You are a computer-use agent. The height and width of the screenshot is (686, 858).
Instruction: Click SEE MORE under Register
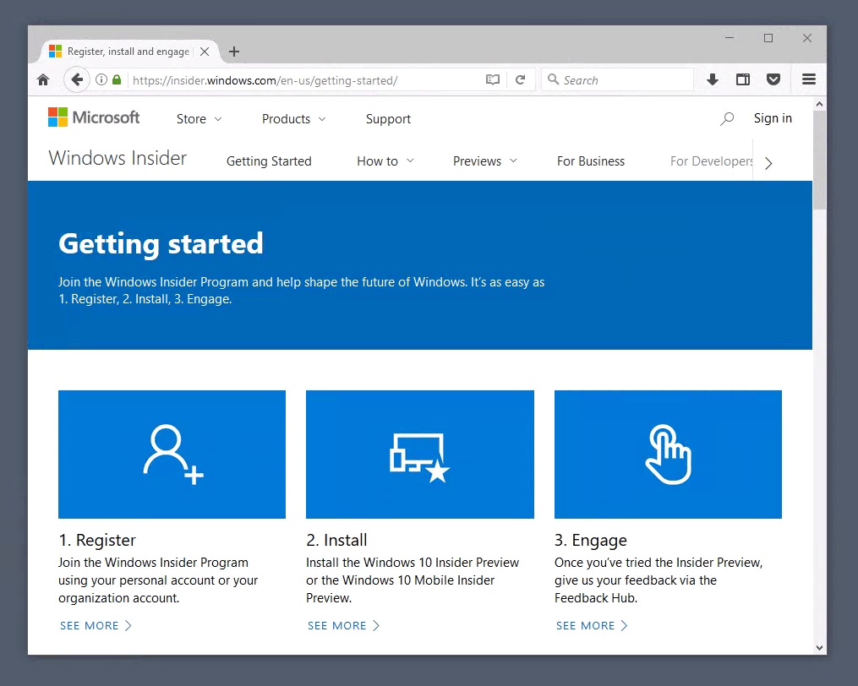click(x=96, y=626)
